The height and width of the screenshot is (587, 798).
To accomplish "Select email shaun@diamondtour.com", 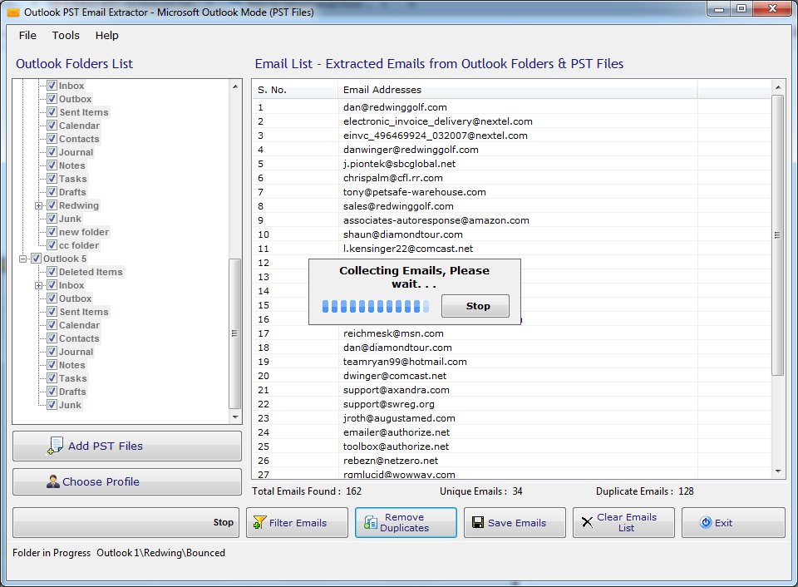I will (x=403, y=234).
